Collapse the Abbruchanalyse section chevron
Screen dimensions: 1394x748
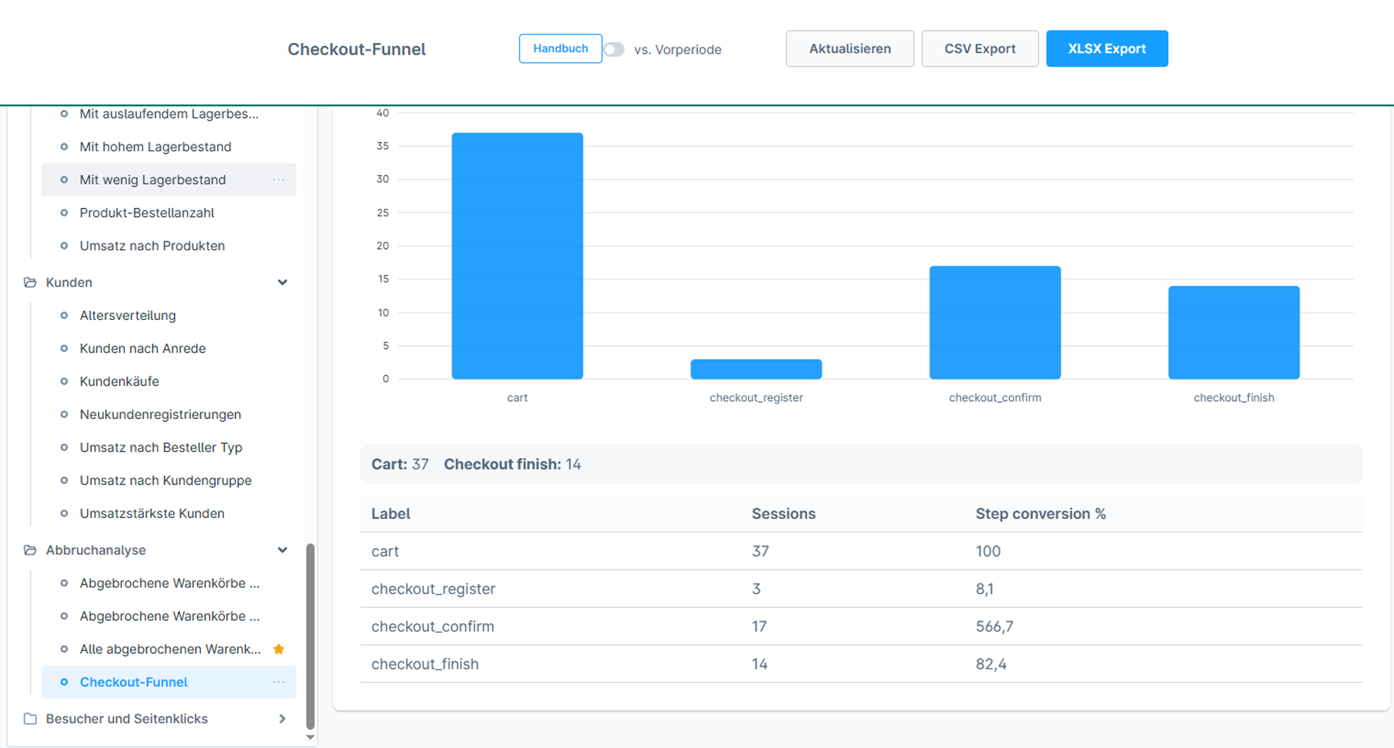283,550
